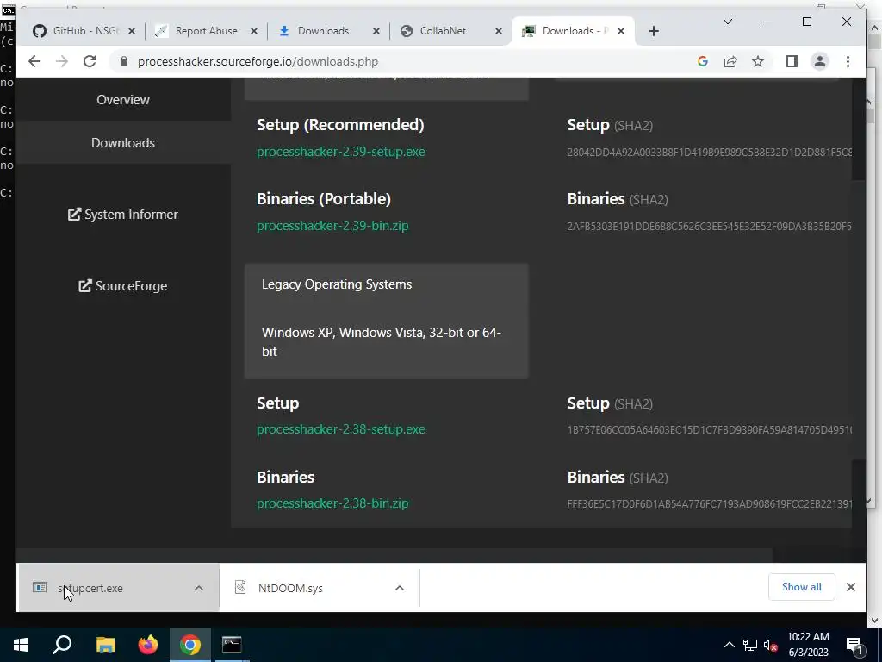Image resolution: width=882 pixels, height=662 pixels.
Task: Click the address bar URL field
Action: [405, 61]
